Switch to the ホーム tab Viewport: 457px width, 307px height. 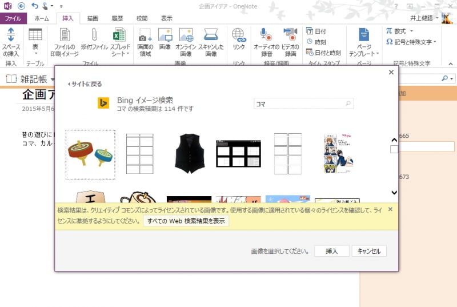41,18
